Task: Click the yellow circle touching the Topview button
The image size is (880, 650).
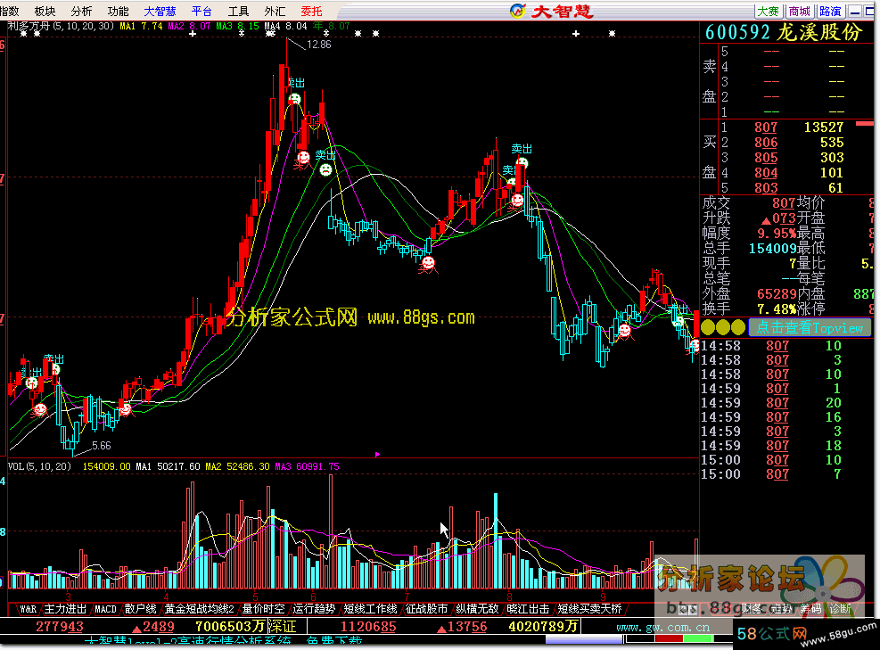Action: pos(738,327)
